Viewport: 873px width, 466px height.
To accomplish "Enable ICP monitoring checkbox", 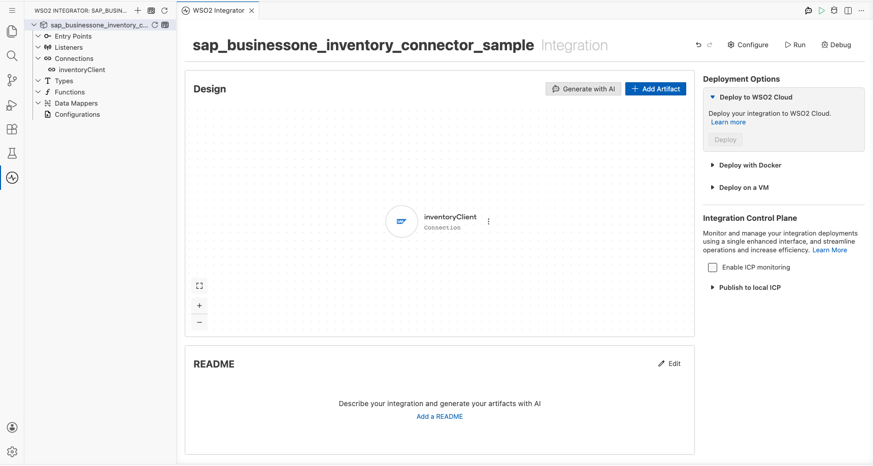I will click(713, 268).
